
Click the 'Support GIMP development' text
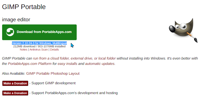(x=53, y=83)
